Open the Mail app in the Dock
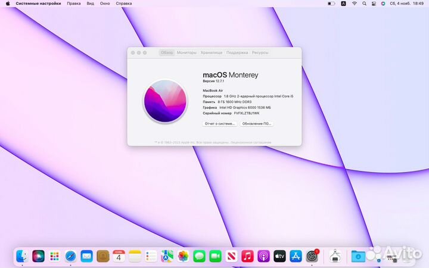Screen dimensions: 429x268 87,256
